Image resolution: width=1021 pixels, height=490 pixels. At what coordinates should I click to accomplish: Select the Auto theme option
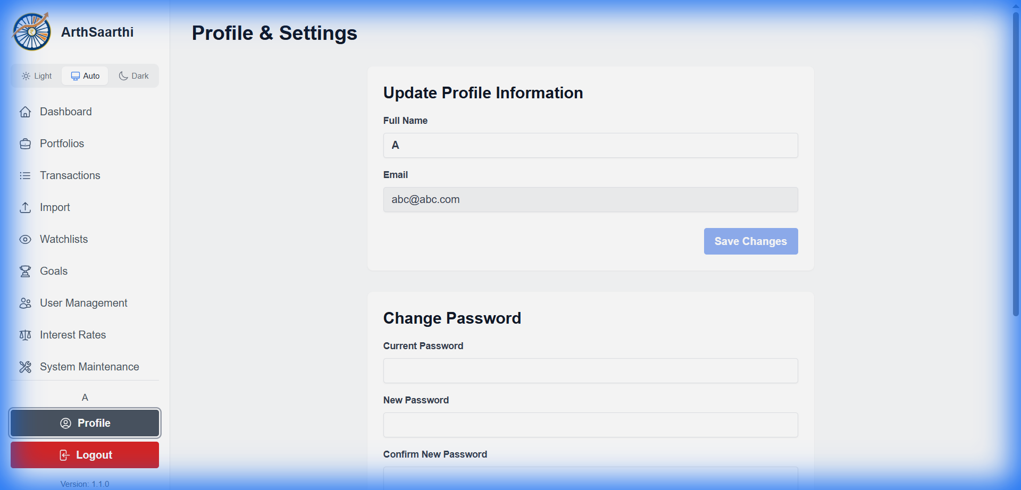85,75
